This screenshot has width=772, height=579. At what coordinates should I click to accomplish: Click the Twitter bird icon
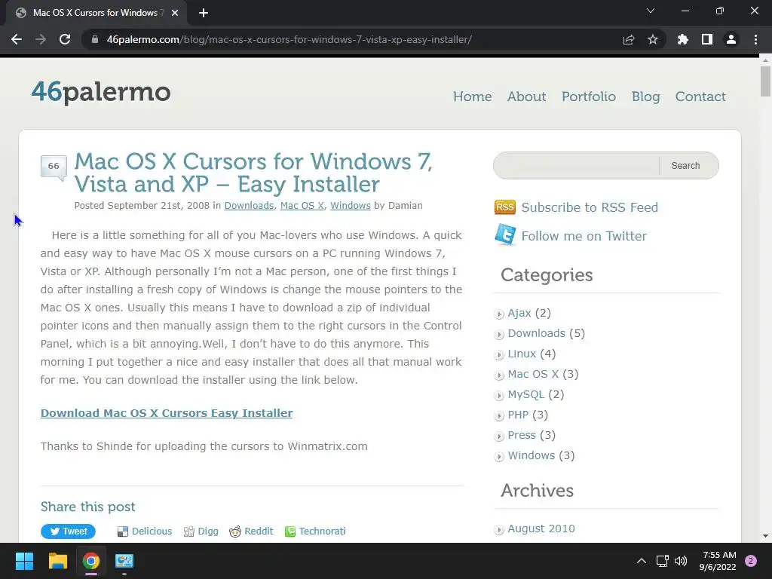505,235
